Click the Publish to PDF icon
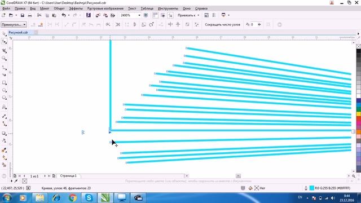This screenshot has width=361, height=203. [x=113, y=15]
